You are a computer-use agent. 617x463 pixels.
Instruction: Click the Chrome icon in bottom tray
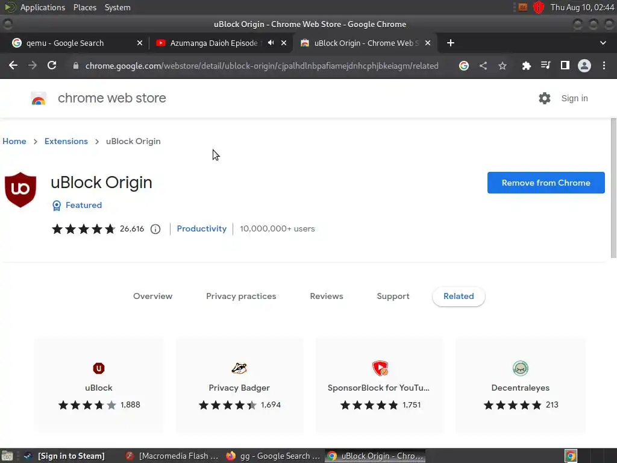click(571, 456)
